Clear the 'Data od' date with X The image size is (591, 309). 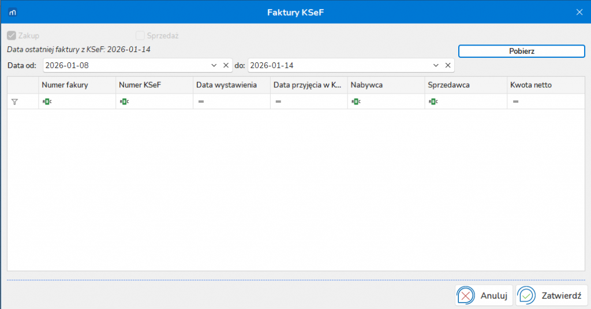pyautogui.click(x=226, y=65)
